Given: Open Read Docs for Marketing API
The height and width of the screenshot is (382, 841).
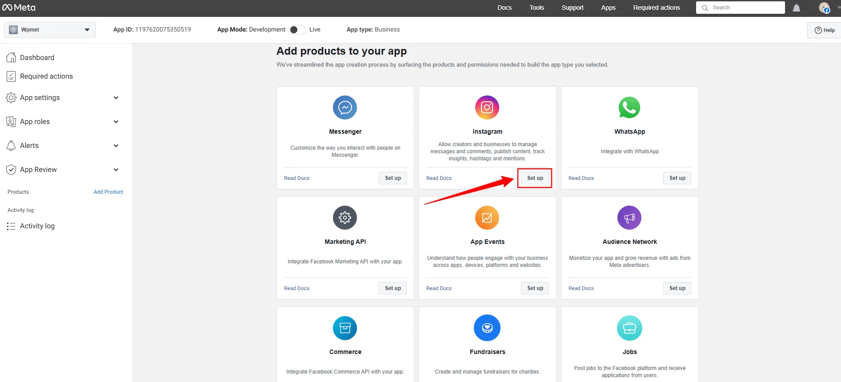Looking at the screenshot, I should coord(296,288).
